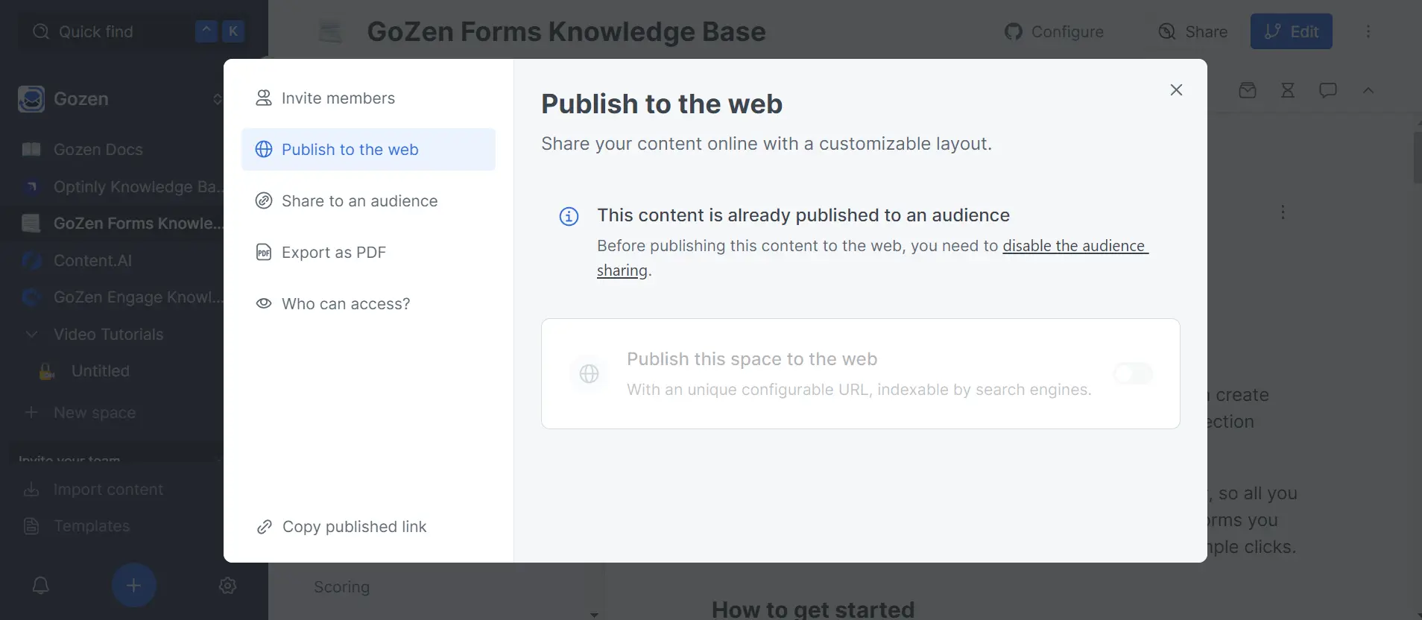Viewport: 1422px width, 620px height.
Task: Click Copy published link
Action: click(354, 527)
